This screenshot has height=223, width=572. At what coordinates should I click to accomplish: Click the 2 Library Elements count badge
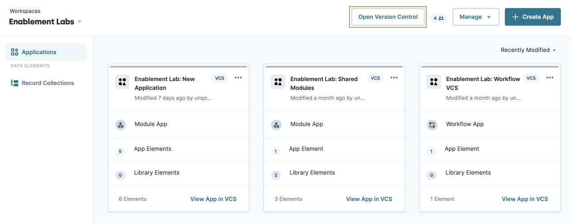tap(276, 175)
